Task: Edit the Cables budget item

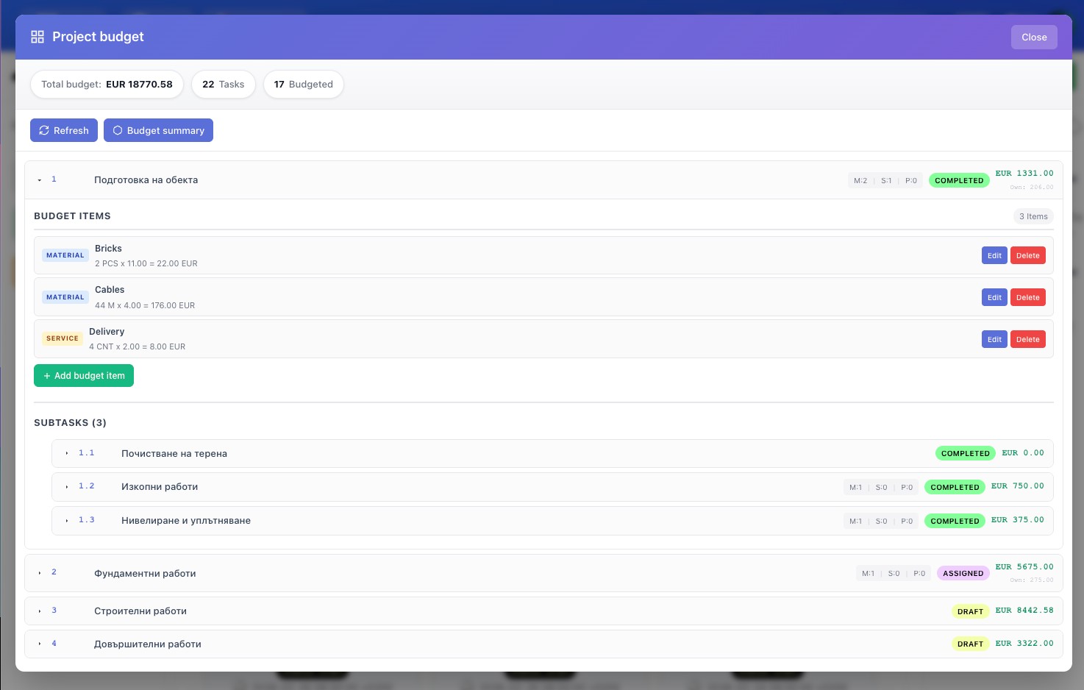Action: coord(994,297)
